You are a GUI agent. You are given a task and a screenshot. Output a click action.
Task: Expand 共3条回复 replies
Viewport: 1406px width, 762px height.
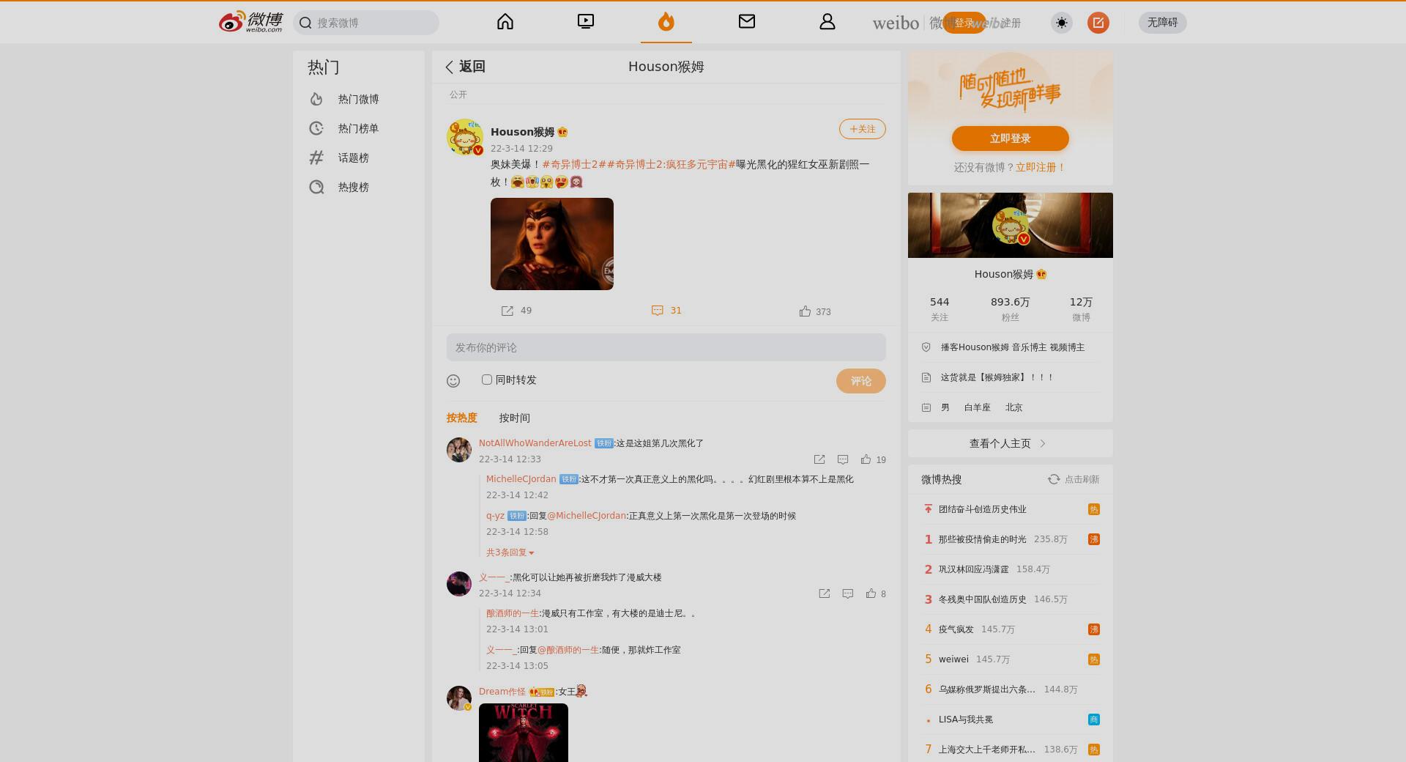click(x=510, y=552)
